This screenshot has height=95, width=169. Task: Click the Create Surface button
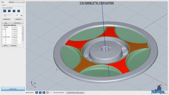[13, 89]
